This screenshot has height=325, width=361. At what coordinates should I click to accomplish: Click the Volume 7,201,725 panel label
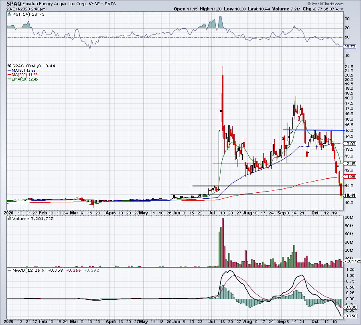(33, 218)
